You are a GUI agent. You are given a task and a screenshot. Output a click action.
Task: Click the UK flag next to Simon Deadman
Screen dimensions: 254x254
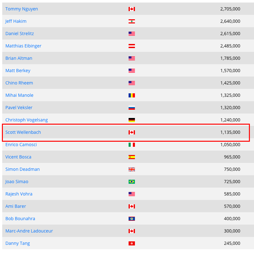click(132, 170)
